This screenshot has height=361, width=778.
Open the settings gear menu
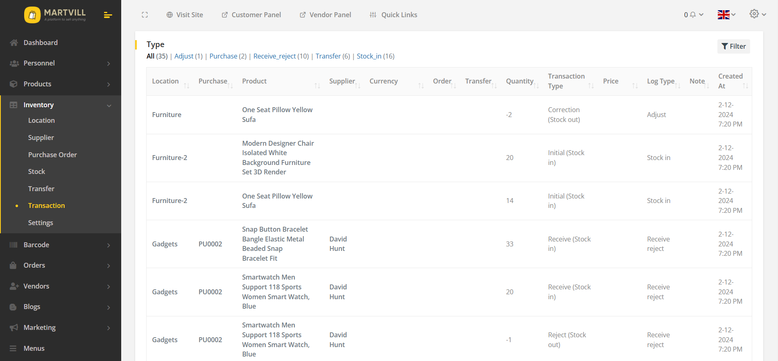[x=757, y=14]
